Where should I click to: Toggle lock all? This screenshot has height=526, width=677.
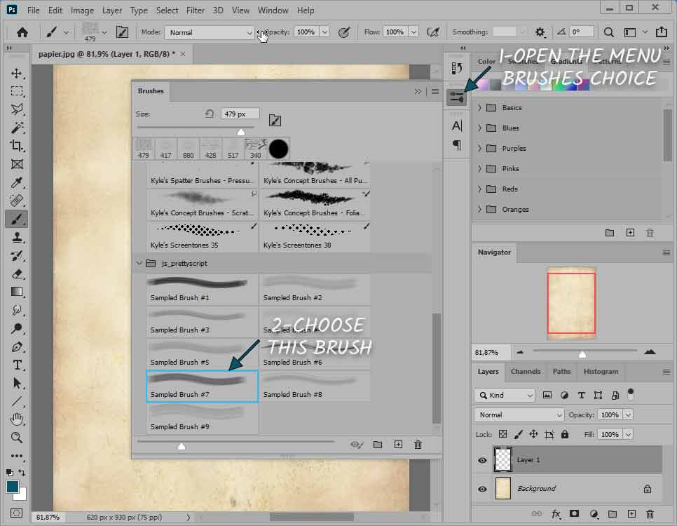[565, 434]
